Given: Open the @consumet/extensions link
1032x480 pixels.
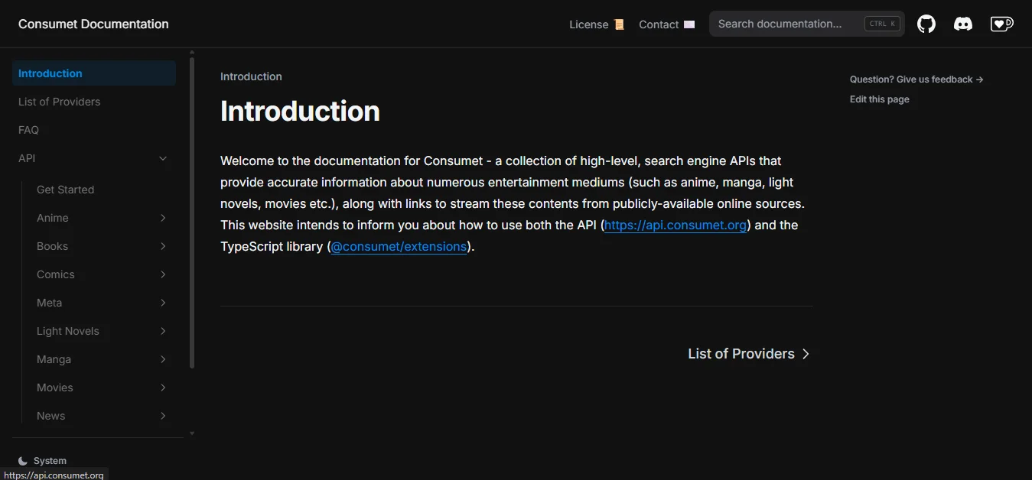Looking at the screenshot, I should pyautogui.click(x=398, y=246).
